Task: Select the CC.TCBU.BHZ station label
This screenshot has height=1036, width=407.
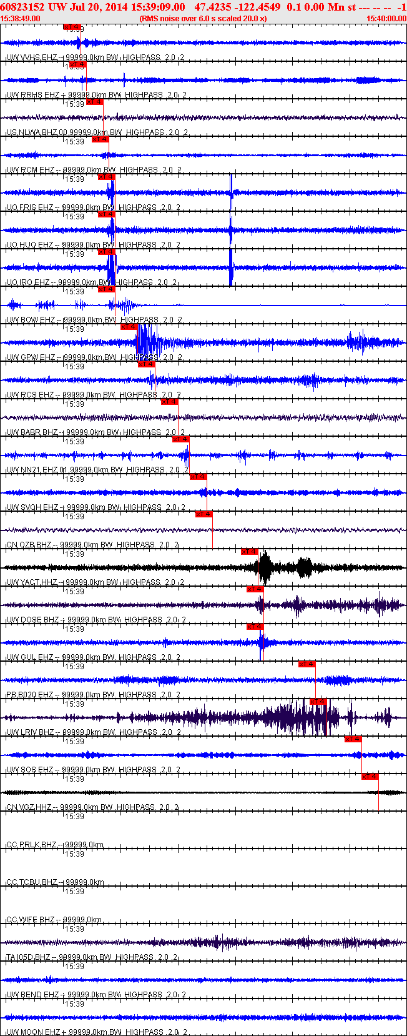Action: click(55, 882)
